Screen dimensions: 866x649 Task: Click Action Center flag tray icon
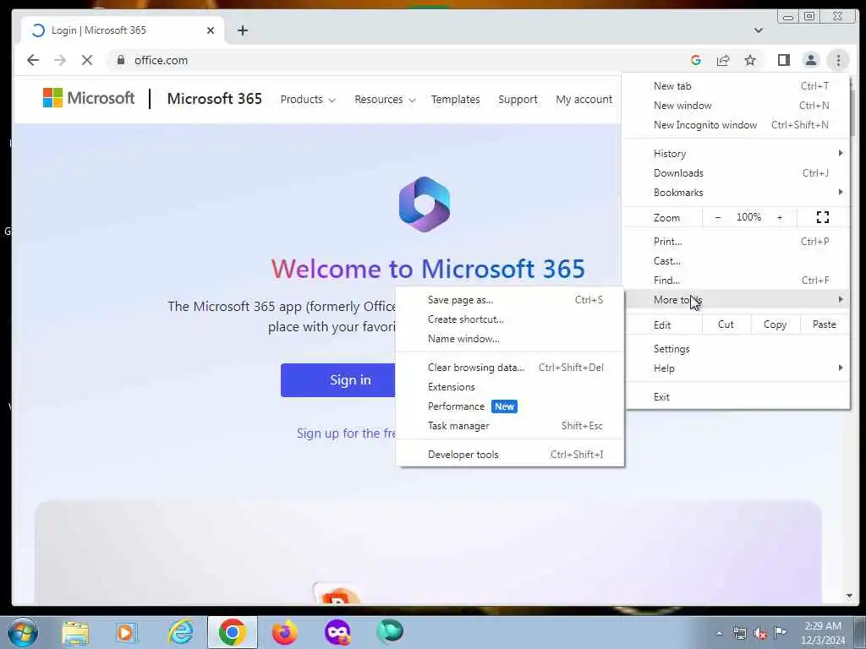click(781, 633)
